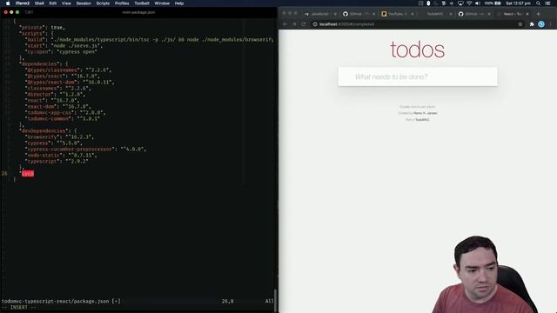Click the browser forward arrow

(294, 24)
